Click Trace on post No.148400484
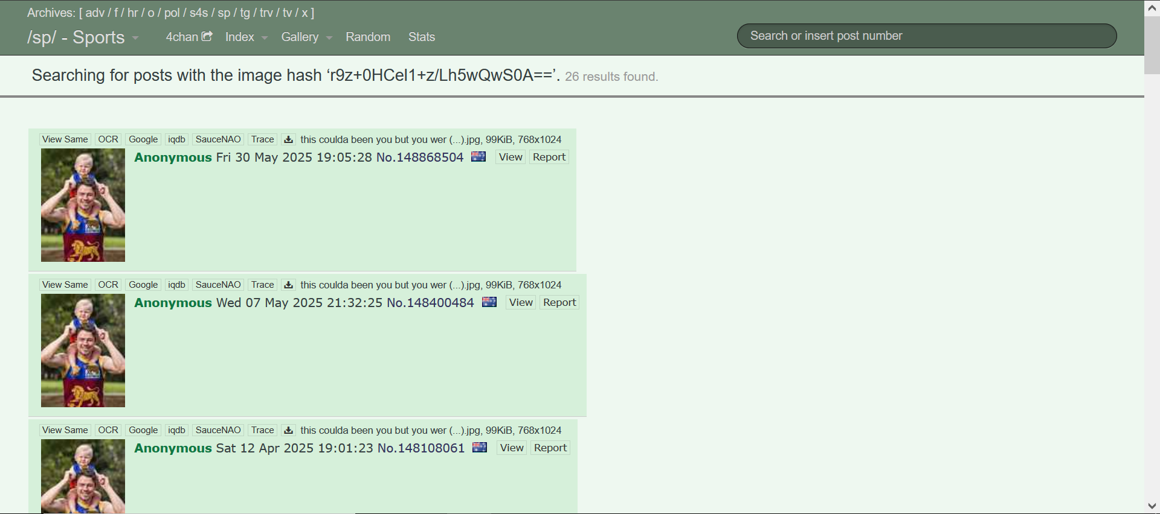This screenshot has width=1160, height=514. pyautogui.click(x=263, y=285)
